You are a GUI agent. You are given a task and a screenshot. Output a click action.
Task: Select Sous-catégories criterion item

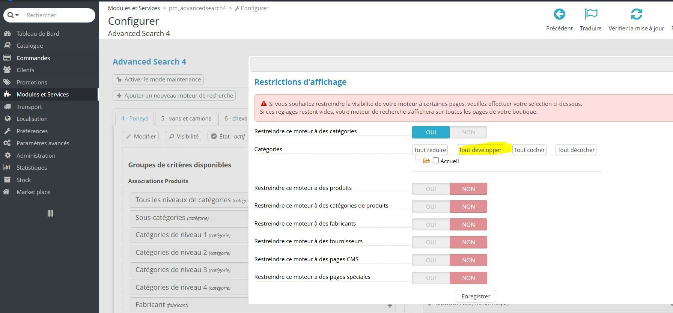point(190,218)
